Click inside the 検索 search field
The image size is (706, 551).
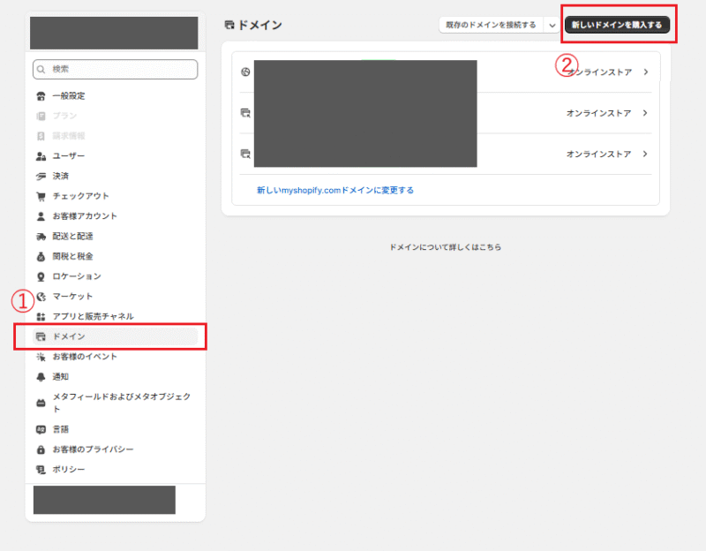[x=115, y=68]
